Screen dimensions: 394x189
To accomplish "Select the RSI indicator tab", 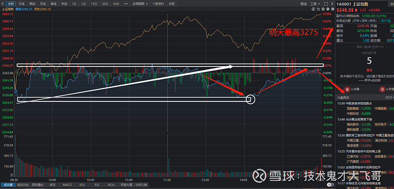I will pos(97,185).
